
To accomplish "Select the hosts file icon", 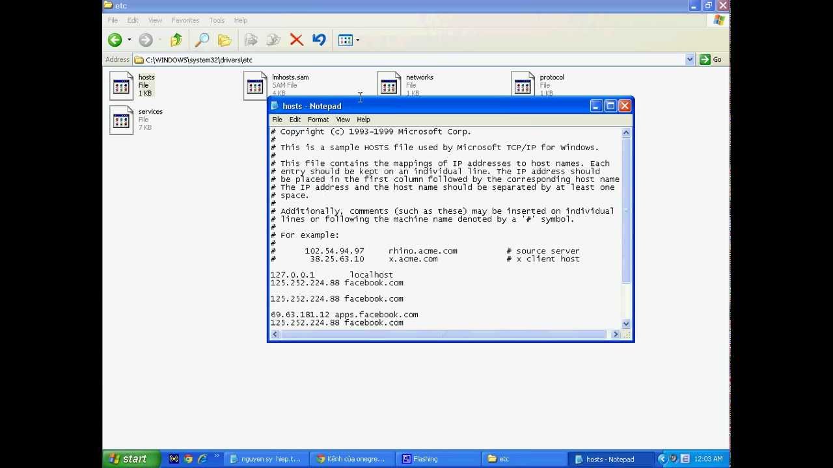I will pos(122,86).
